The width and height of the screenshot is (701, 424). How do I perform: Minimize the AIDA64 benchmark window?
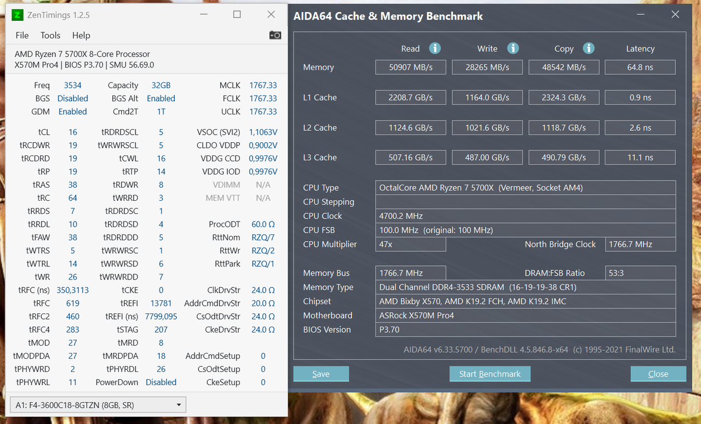pos(642,15)
